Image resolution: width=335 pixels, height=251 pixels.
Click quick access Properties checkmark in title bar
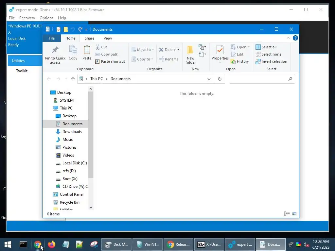(58, 29)
